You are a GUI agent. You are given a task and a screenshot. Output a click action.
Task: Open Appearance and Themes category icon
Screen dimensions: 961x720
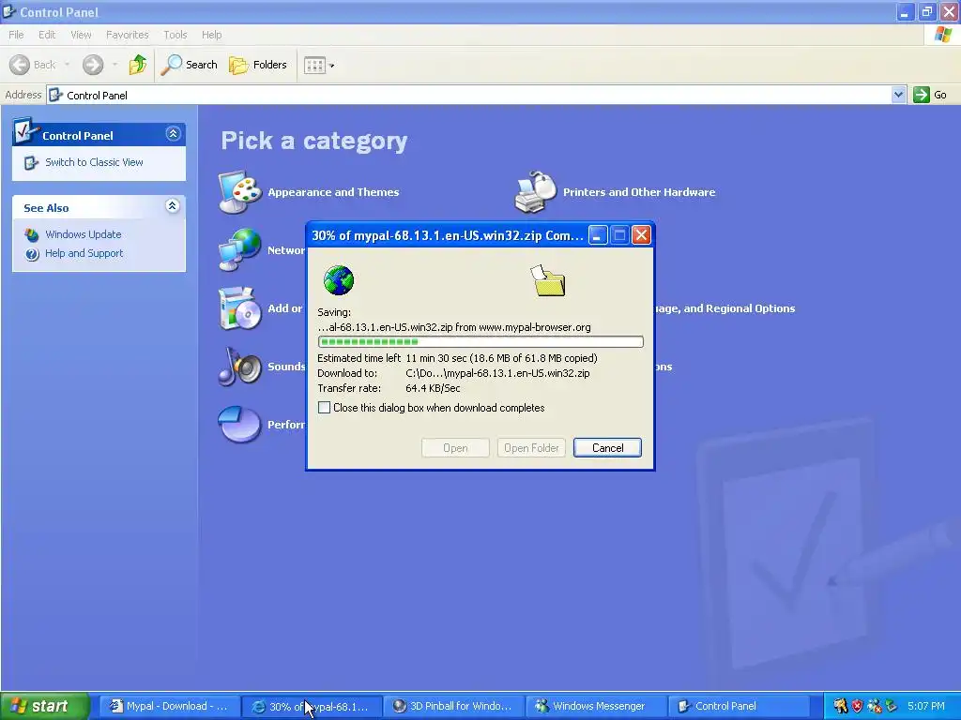(239, 192)
